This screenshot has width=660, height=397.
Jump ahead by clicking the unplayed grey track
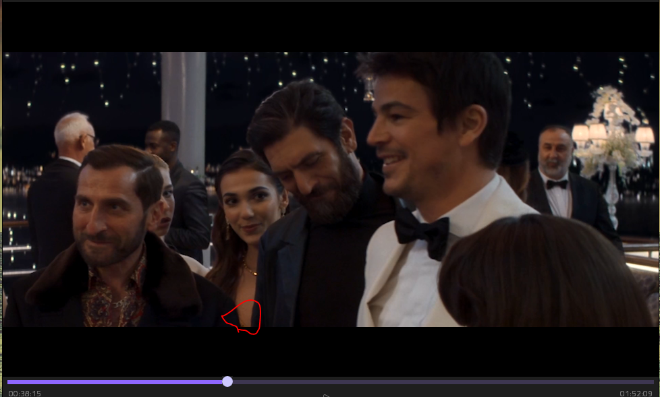point(439,381)
